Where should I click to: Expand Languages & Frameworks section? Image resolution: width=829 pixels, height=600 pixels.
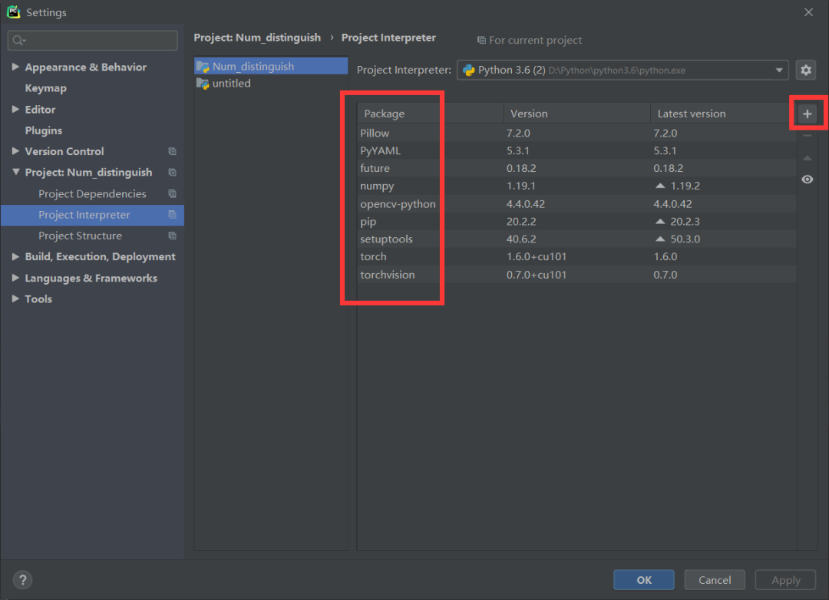[x=15, y=278]
